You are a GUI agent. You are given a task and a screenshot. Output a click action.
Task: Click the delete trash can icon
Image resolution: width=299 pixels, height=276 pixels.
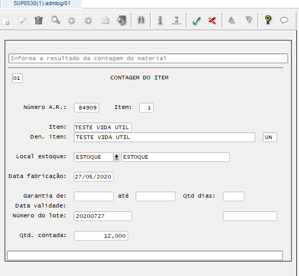(39, 20)
